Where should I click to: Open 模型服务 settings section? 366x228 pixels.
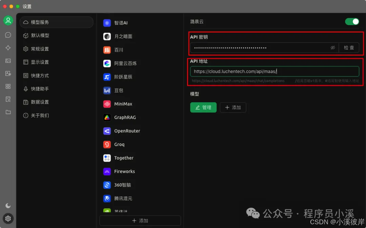point(57,22)
